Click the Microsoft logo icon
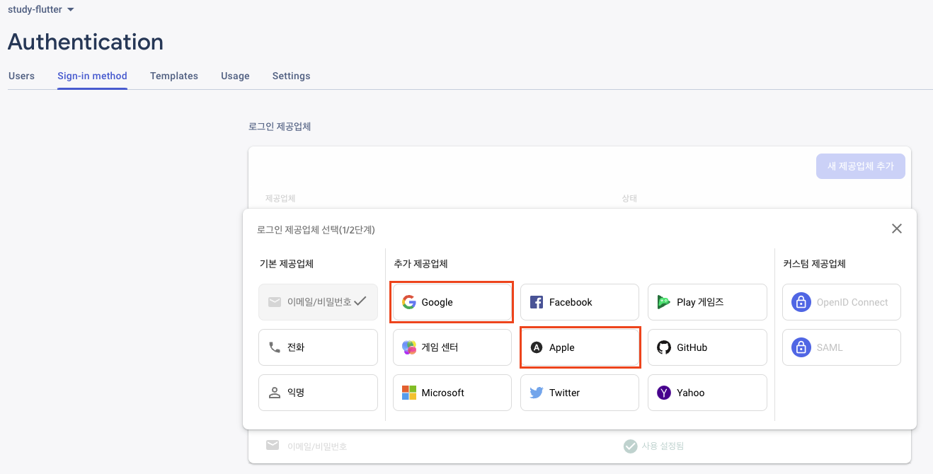933x474 pixels. pyautogui.click(x=408, y=393)
